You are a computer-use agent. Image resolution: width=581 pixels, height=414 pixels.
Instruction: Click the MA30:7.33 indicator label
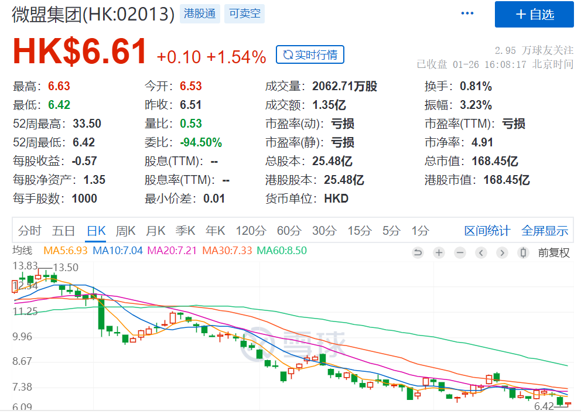(227, 251)
